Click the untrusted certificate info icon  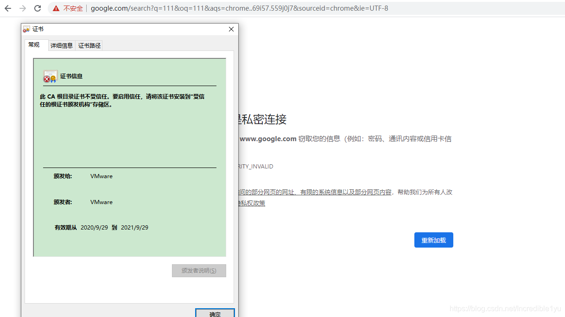[x=50, y=76]
